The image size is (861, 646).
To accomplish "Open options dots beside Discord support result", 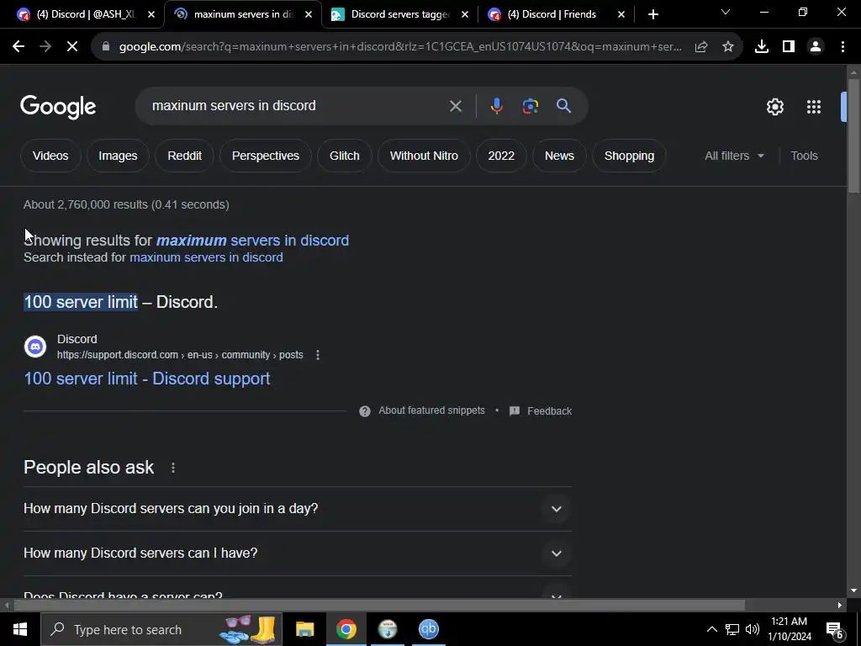I will tap(317, 355).
